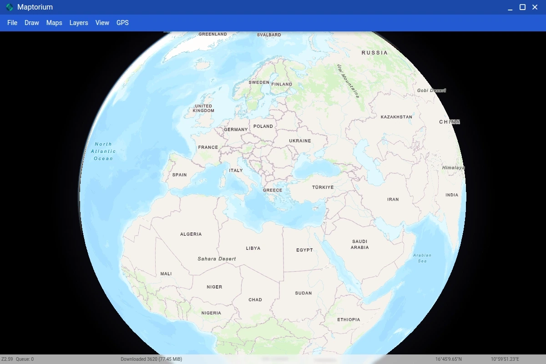
Task: Click the GERMANY label
Action: click(236, 130)
